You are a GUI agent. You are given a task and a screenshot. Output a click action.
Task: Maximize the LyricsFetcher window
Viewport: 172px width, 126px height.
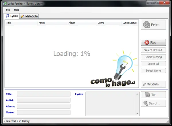(156, 3)
